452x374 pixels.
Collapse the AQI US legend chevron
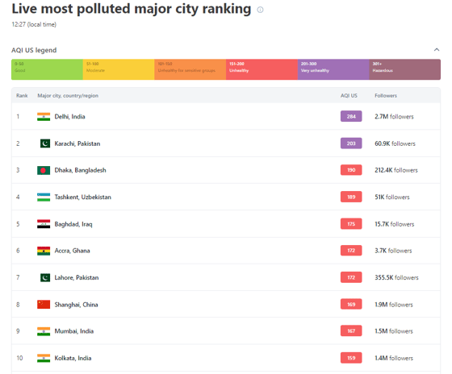(437, 50)
